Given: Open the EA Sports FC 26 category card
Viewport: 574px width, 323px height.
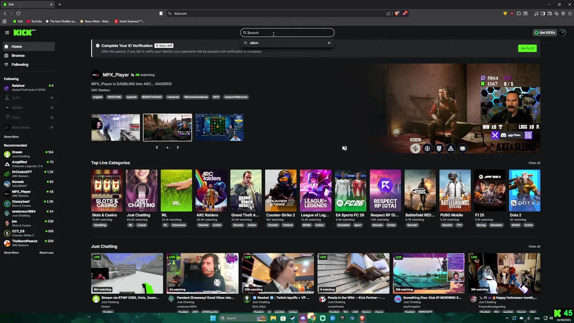Looking at the screenshot, I should pyautogui.click(x=350, y=190).
